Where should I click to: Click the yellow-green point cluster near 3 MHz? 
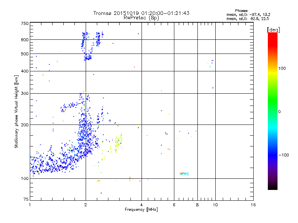click(x=118, y=143)
